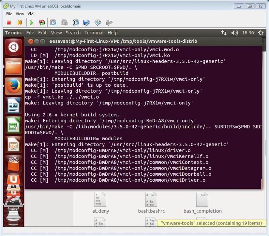The image size is (269, 236).
Task: Open the VM menu
Action: coord(31,14)
